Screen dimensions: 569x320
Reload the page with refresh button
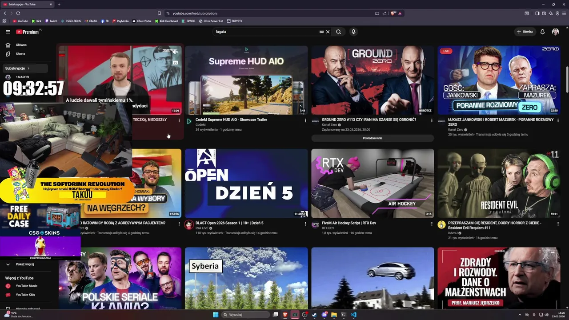pos(18,13)
